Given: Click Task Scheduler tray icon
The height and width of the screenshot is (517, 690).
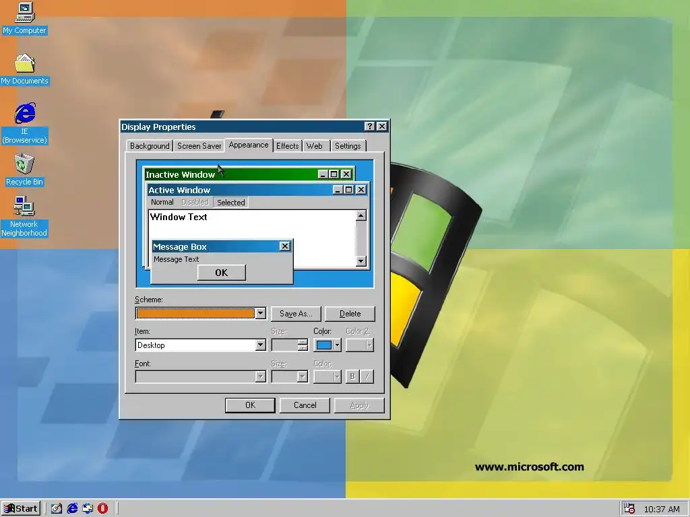Looking at the screenshot, I should point(630,509).
